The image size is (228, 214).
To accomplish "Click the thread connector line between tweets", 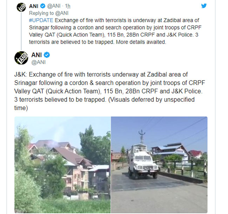I will pyautogui.click(x=21, y=31).
